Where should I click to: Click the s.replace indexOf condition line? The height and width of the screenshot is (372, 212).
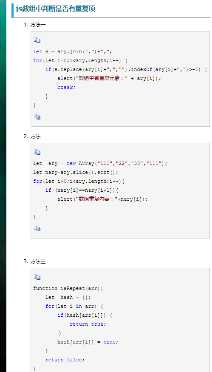(127, 70)
